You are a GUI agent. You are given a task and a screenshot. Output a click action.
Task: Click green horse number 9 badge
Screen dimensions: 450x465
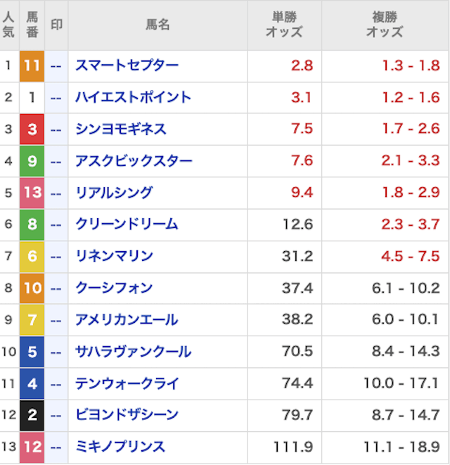tap(32, 161)
